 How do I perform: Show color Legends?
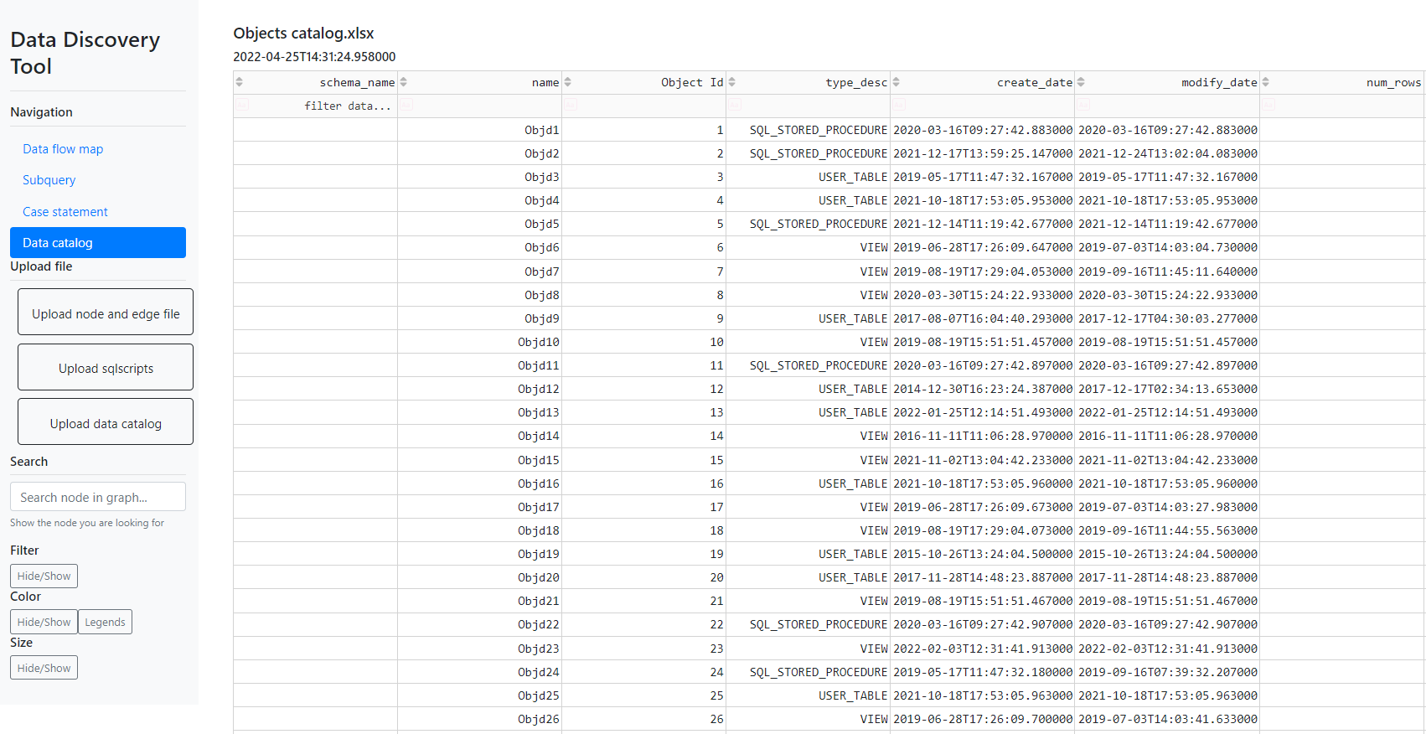[x=105, y=623]
